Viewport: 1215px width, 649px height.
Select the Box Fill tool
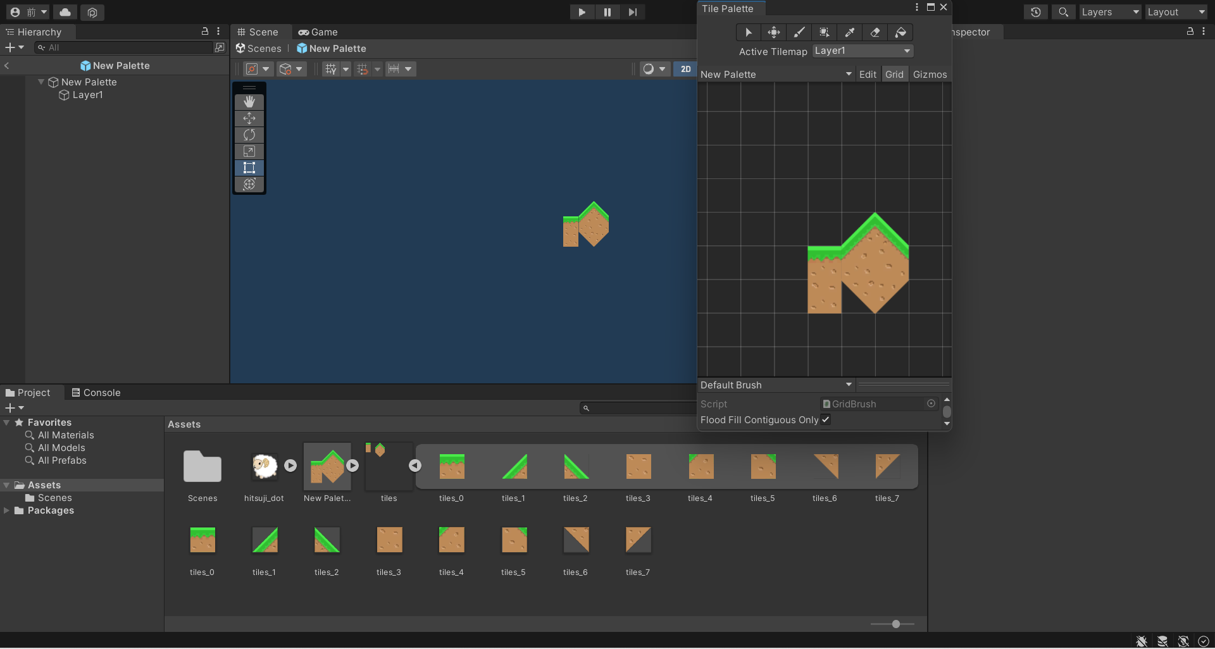[x=825, y=32]
